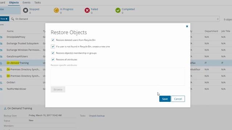
Task: Click the Backup Date value in details
Action: (45, 115)
